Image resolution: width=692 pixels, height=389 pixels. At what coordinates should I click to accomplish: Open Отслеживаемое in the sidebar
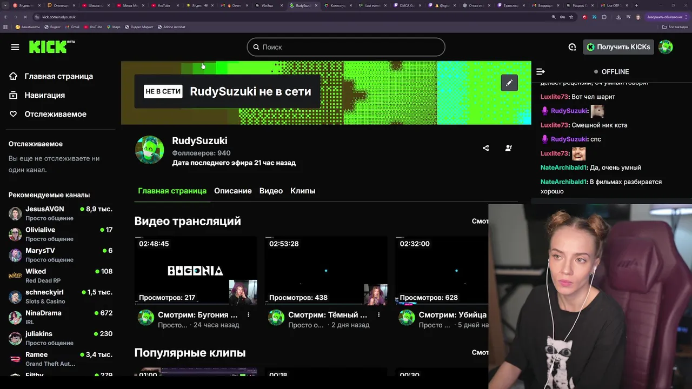[48, 114]
